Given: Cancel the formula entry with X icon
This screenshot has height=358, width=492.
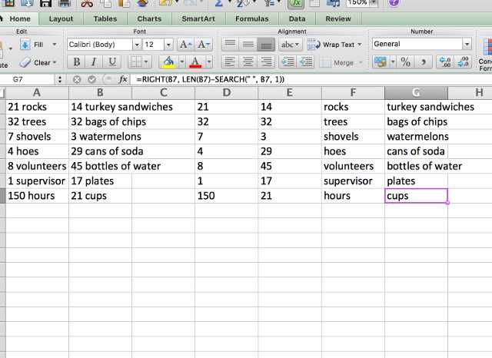Looking at the screenshot, I should (x=77, y=80).
